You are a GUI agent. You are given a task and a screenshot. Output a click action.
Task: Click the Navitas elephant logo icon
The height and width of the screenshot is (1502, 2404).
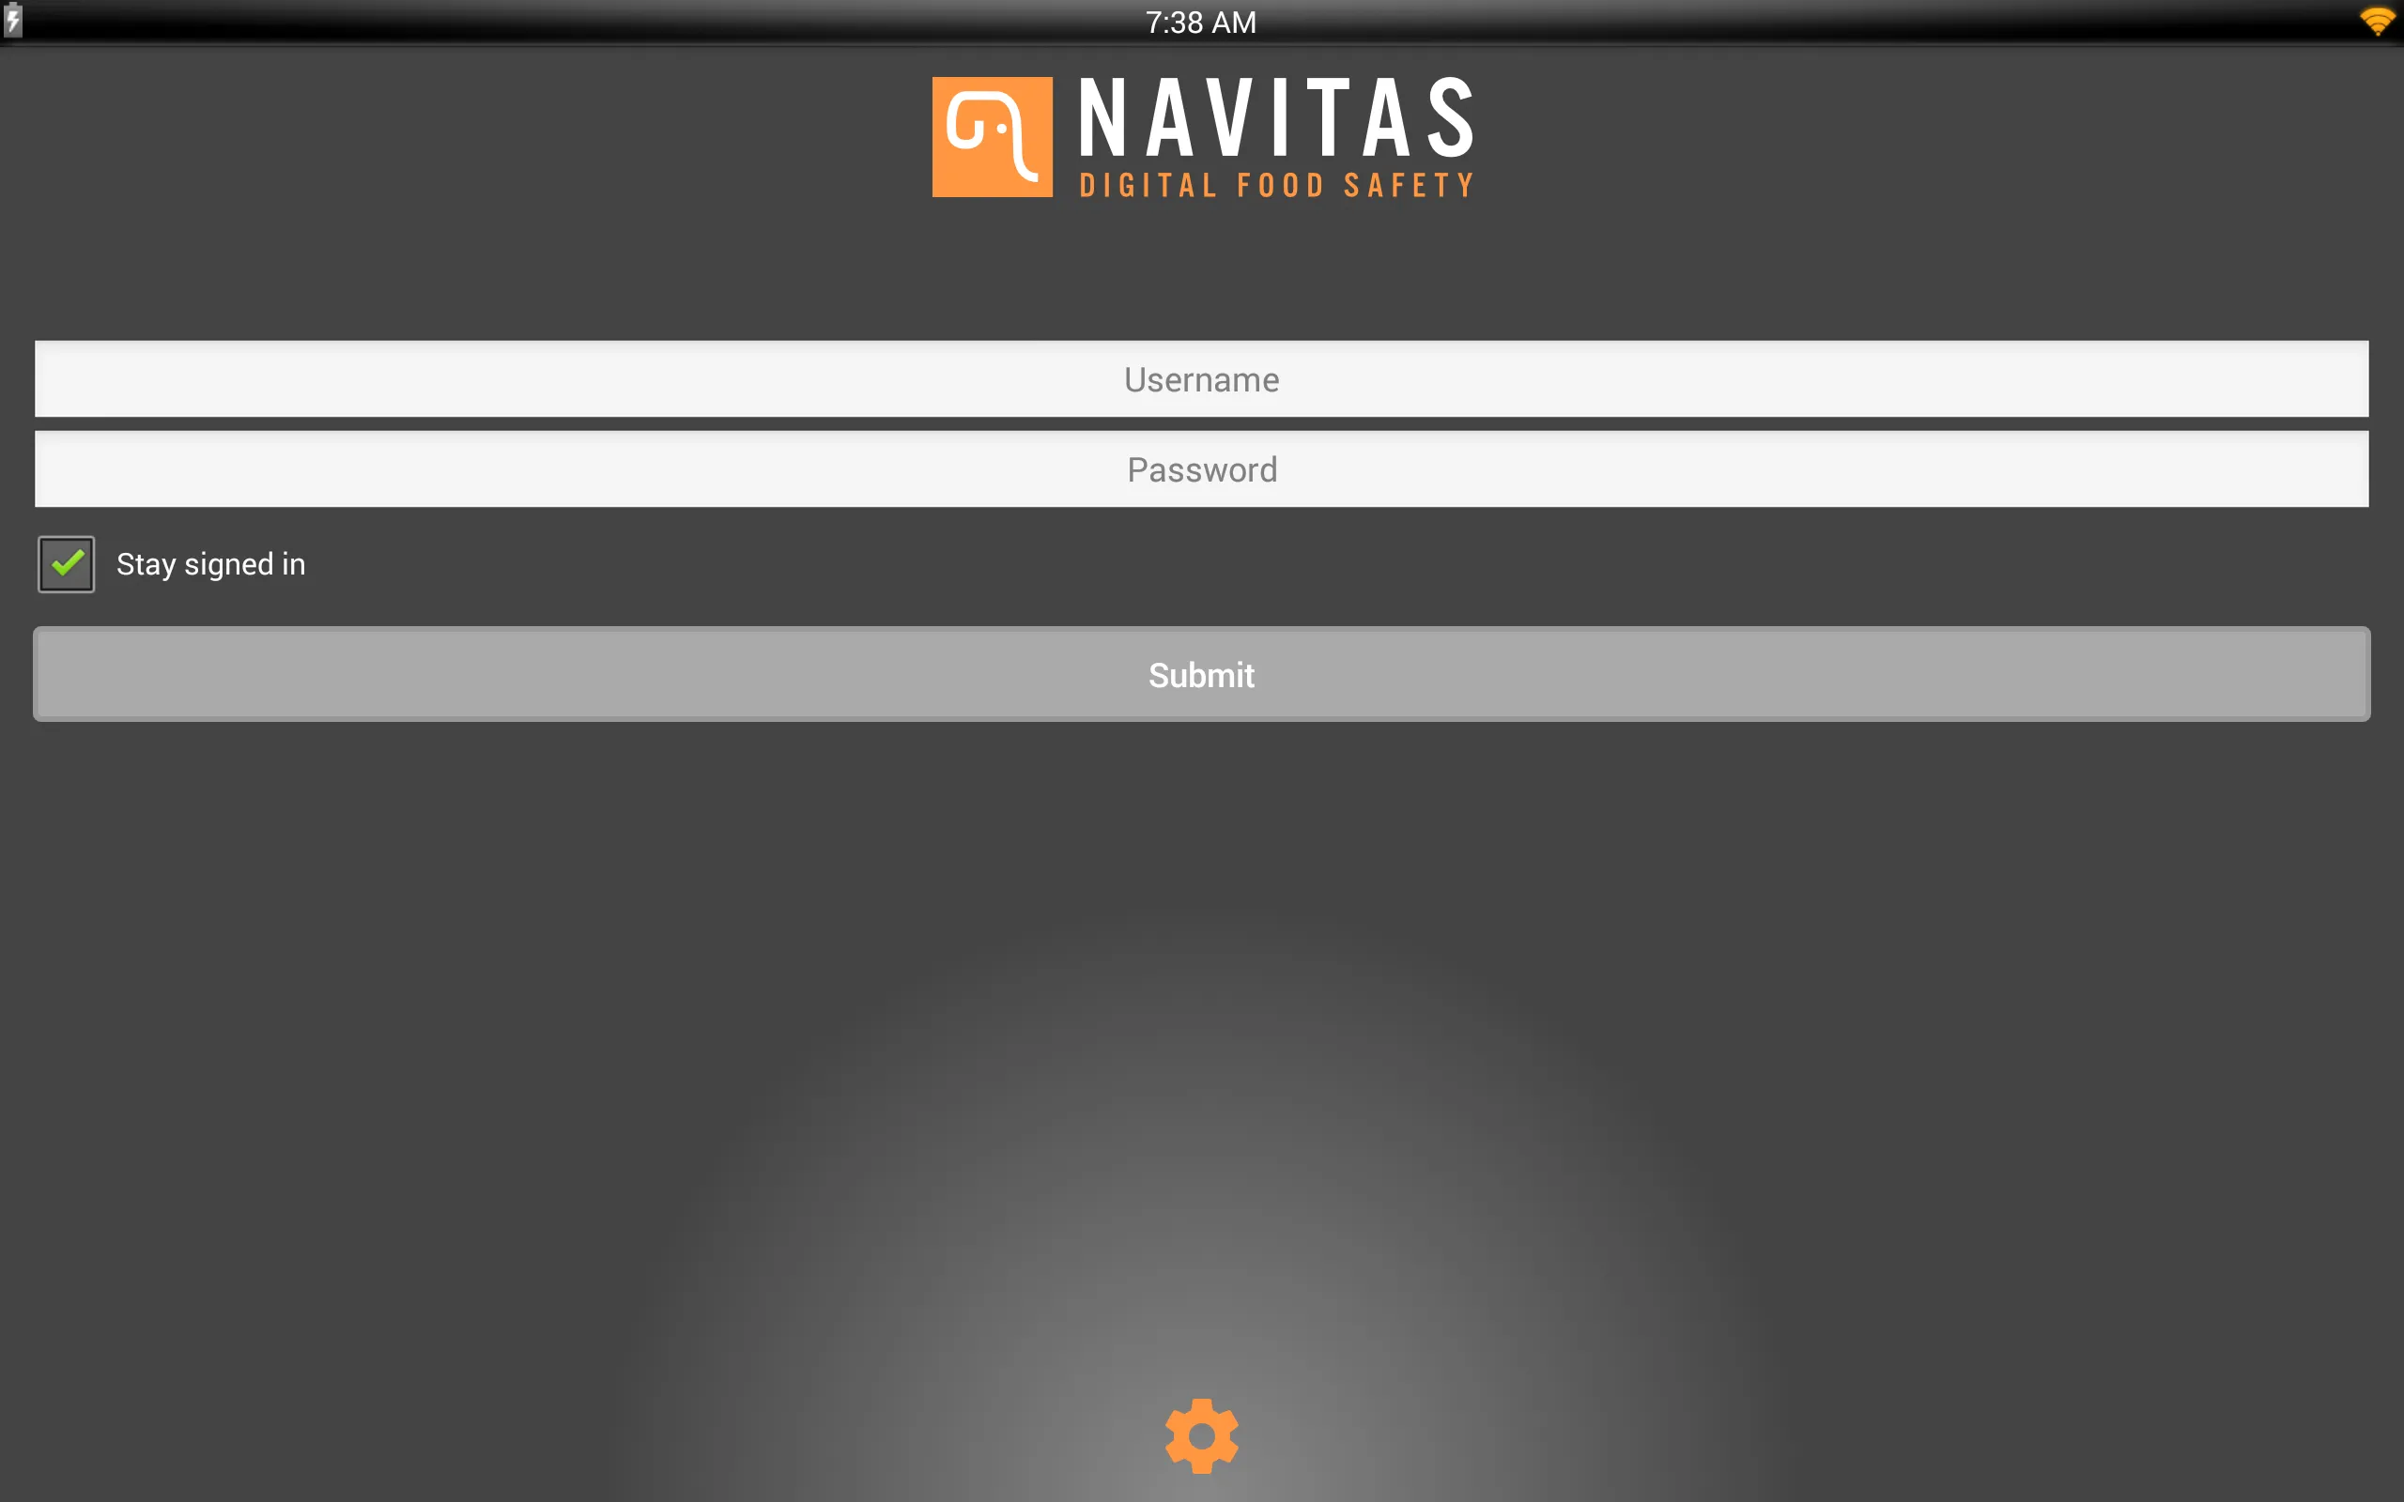(x=994, y=137)
